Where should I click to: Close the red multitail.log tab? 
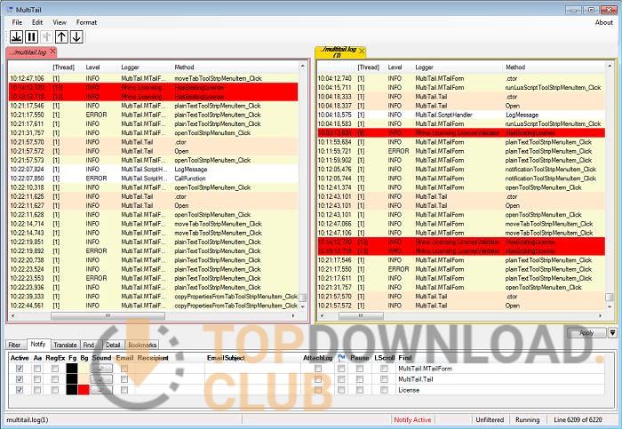coord(52,52)
